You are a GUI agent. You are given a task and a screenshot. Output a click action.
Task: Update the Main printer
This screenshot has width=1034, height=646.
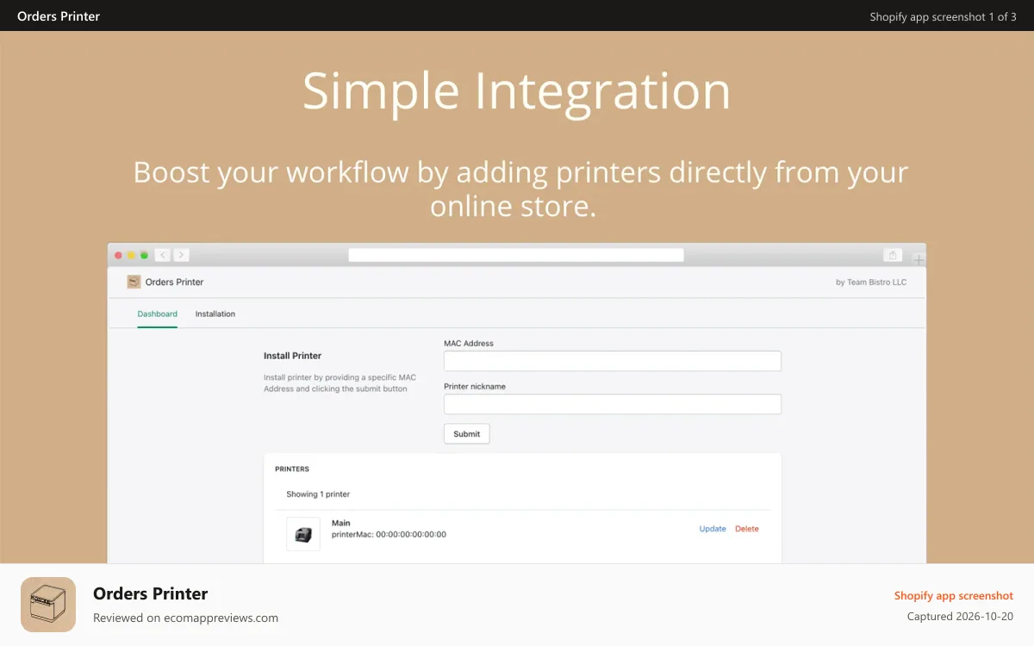(713, 529)
